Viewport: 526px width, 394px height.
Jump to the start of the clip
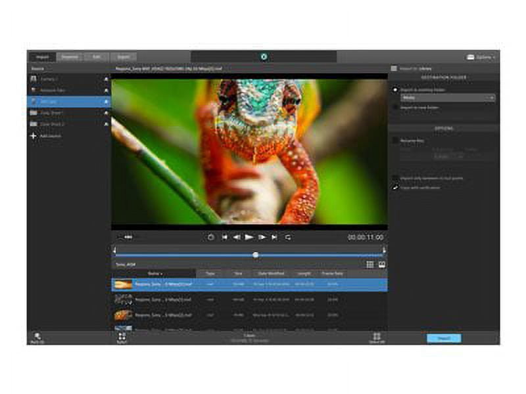[x=224, y=237]
